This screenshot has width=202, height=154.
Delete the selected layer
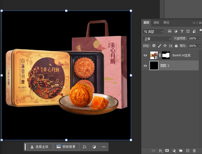pyautogui.click(x=194, y=150)
